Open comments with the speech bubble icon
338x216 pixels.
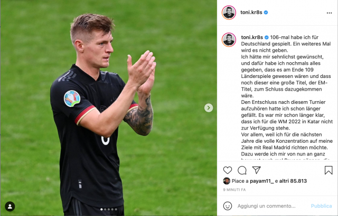click(x=242, y=170)
